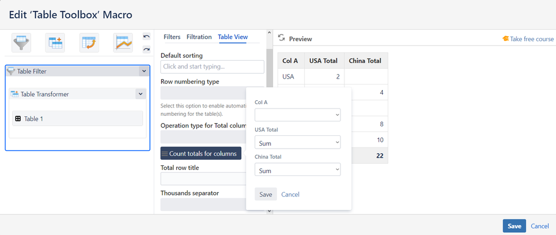Add the Table Filter macro icon
The width and height of the screenshot is (556, 235).
[22, 42]
